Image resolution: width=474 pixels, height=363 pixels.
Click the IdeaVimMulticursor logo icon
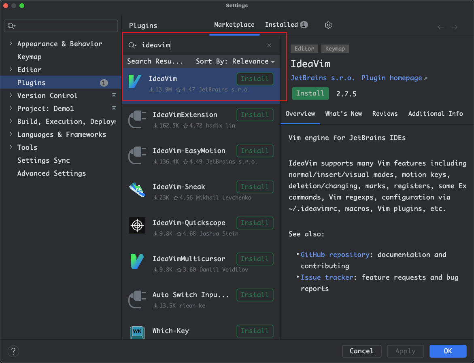tap(137, 261)
